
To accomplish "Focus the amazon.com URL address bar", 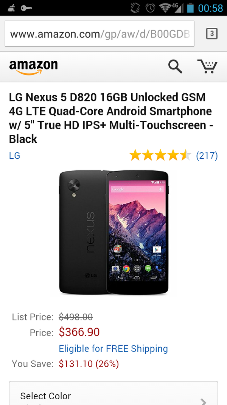I will pos(100,34).
